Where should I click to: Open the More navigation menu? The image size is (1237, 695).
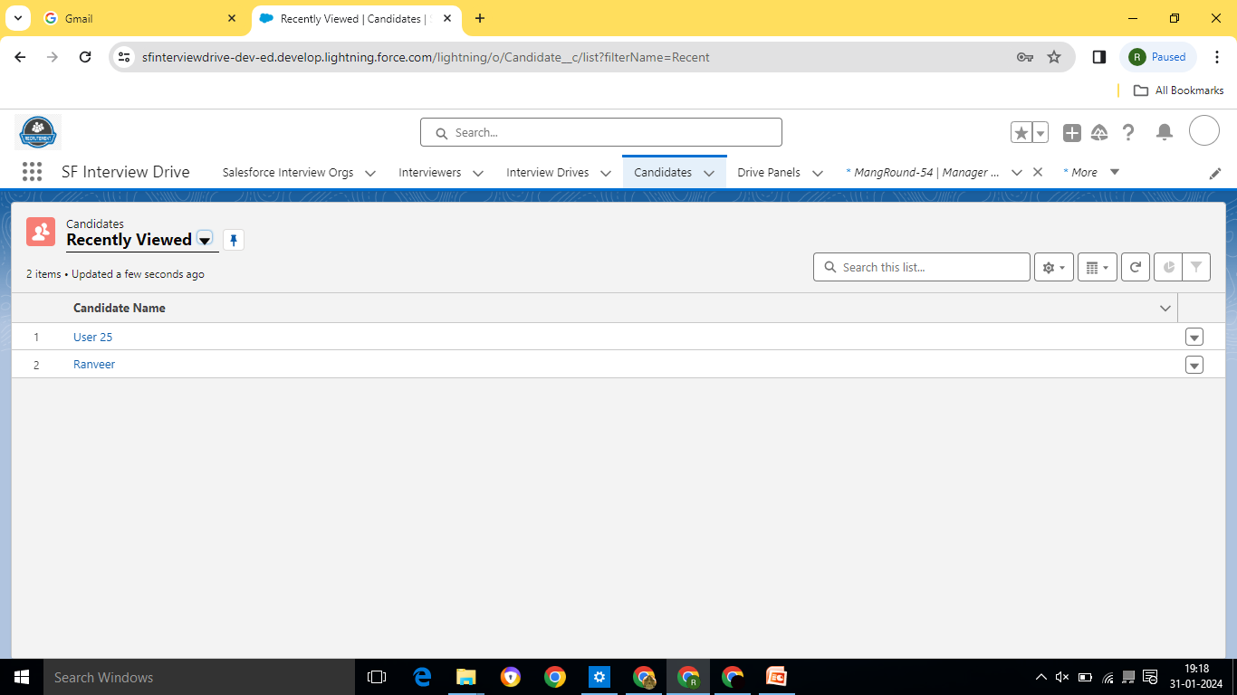(1091, 172)
